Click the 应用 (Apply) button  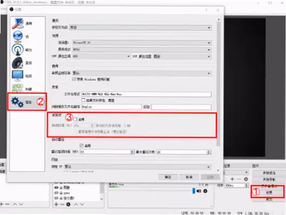tap(210, 177)
